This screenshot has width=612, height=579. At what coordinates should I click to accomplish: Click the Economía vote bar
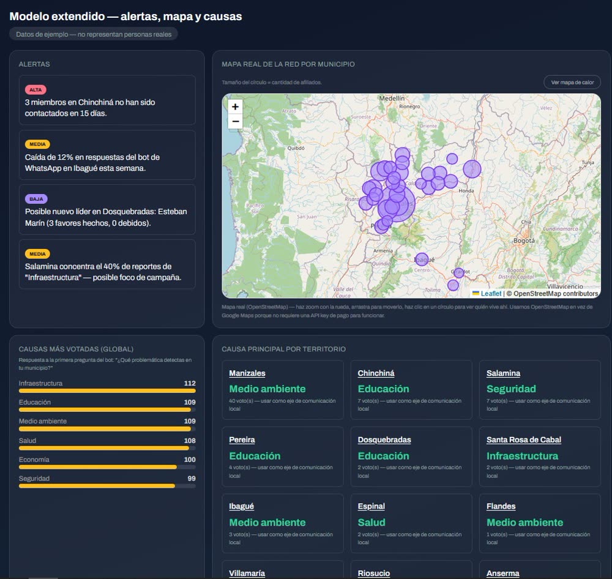107,467
